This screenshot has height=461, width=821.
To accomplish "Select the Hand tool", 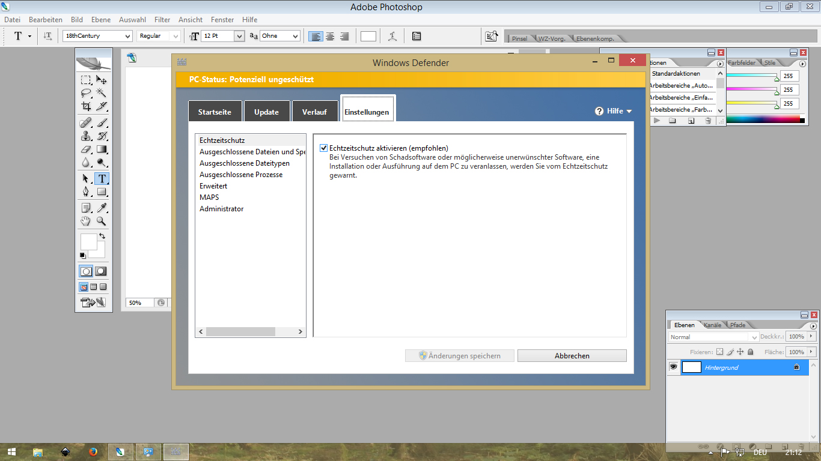I will point(86,221).
